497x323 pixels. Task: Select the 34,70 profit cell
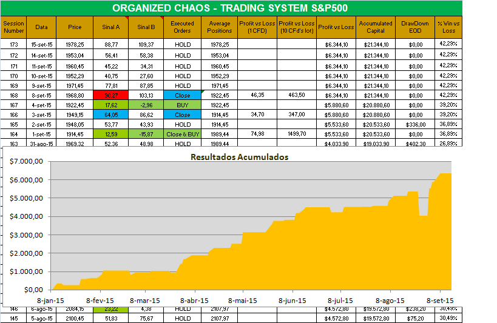[x=257, y=115]
